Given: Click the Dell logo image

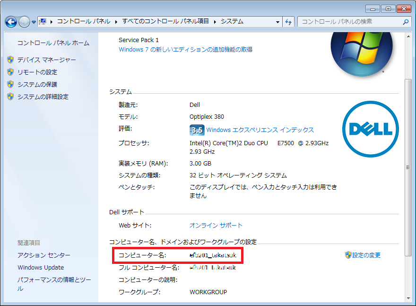Looking at the screenshot, I should click(371, 129).
